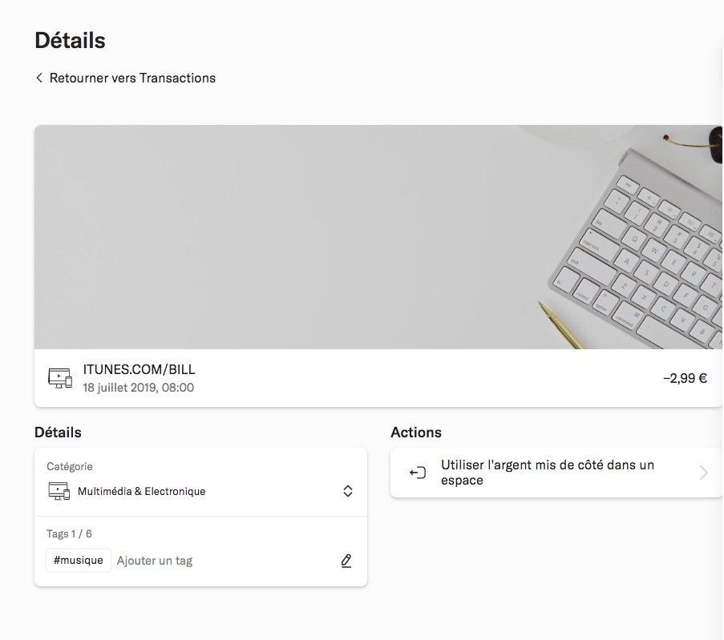
Task: Click the large Détails page title
Action: (71, 40)
